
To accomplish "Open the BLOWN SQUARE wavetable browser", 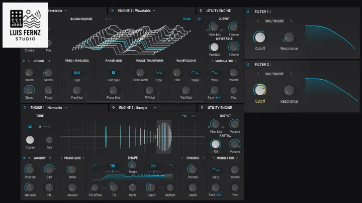I will coord(81,19).
